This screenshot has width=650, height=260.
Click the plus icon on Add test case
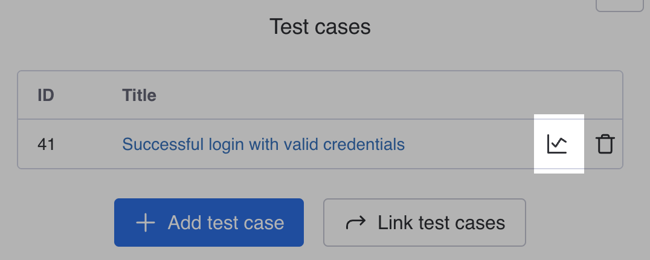[x=146, y=223]
